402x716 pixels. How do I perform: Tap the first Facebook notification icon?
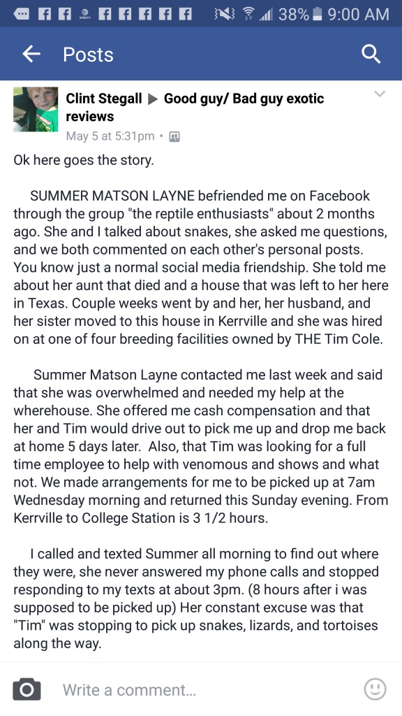pyautogui.click(x=44, y=14)
